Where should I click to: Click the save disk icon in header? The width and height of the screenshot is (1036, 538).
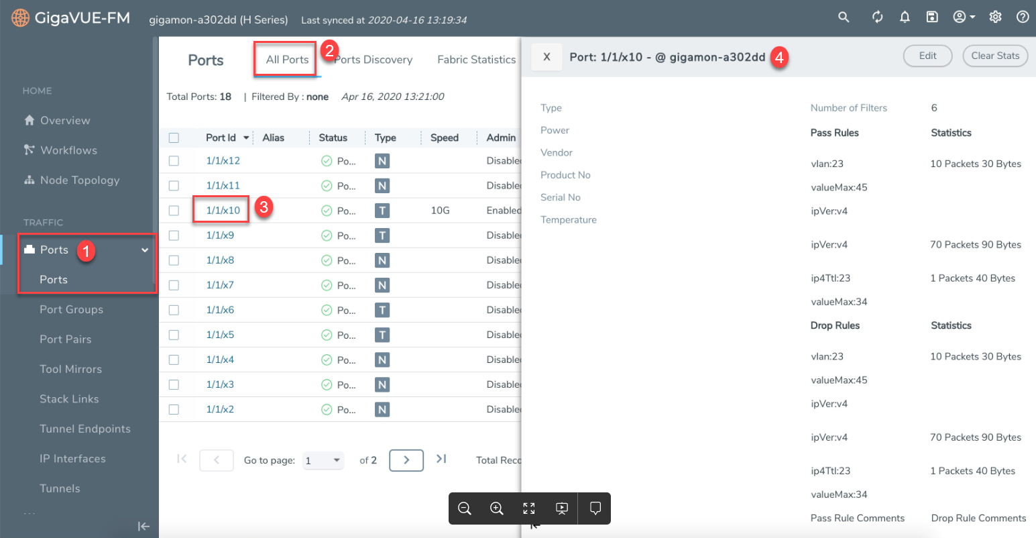tap(932, 17)
